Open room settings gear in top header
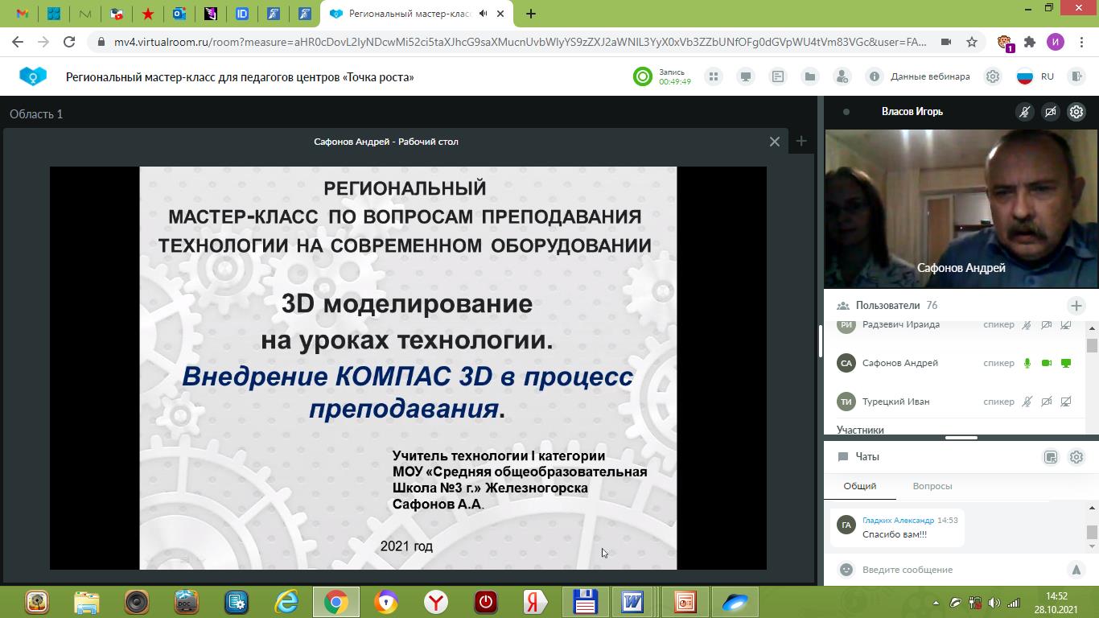Viewport: 1099px width, 618px height. 993,76
